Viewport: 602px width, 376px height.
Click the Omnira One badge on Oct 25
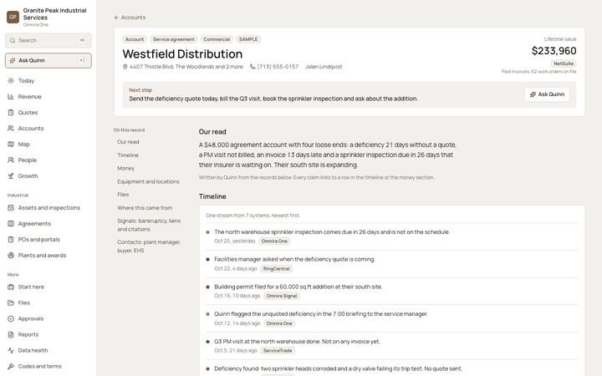[274, 241]
